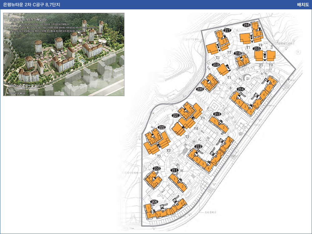Screen dimensions: 312x234
Task: Select the 221 building marker
Action: [x=176, y=116]
